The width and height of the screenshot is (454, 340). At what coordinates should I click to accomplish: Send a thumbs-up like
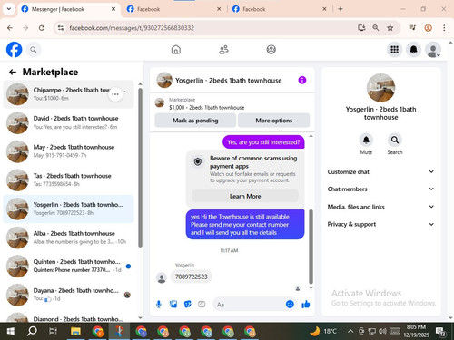coord(306,304)
